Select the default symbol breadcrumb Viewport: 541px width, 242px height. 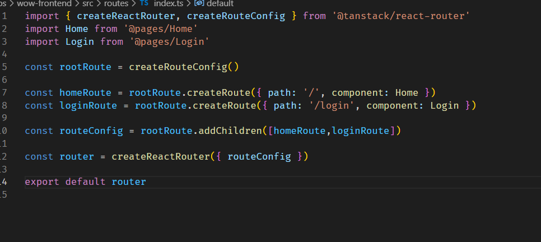(220, 3)
